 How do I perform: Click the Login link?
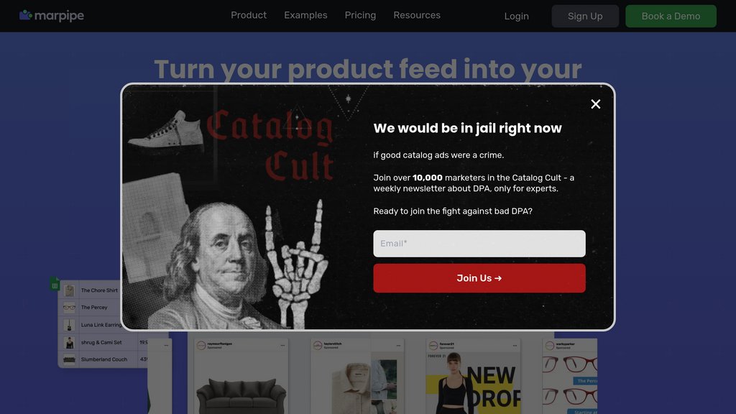click(x=516, y=16)
